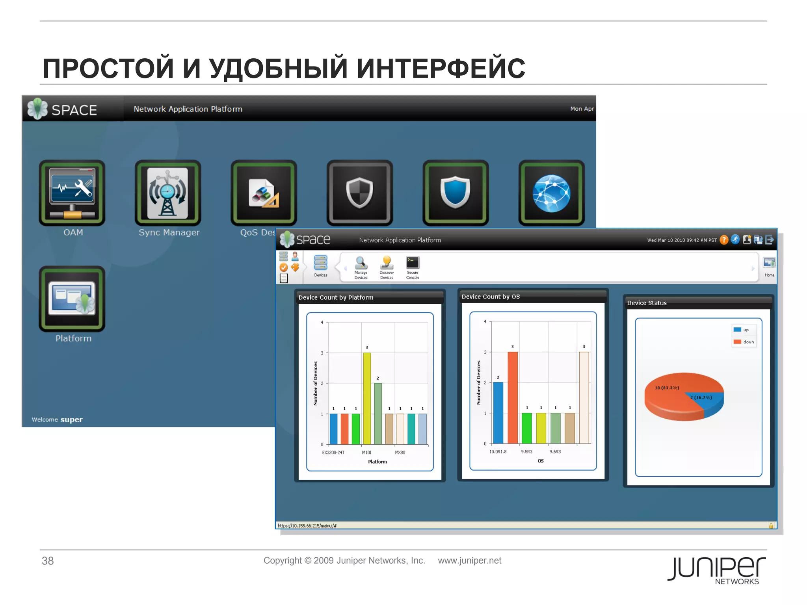This screenshot has height=605, width=807.
Task: Click the slide number 38
Action: tap(48, 561)
